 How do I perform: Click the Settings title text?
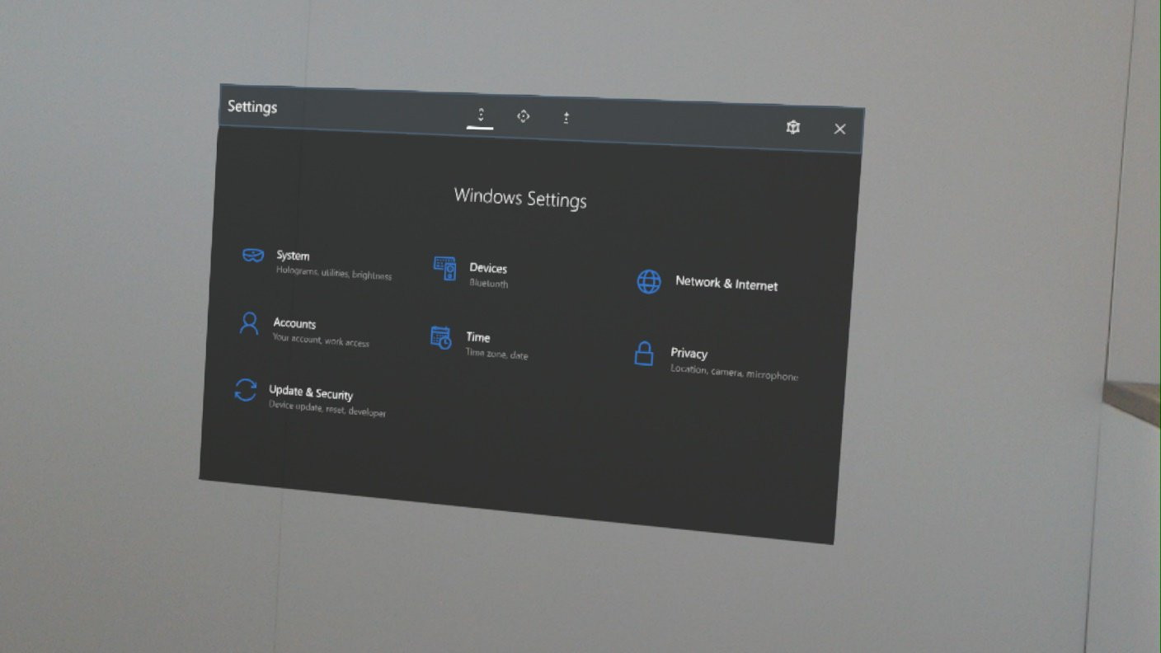point(252,107)
